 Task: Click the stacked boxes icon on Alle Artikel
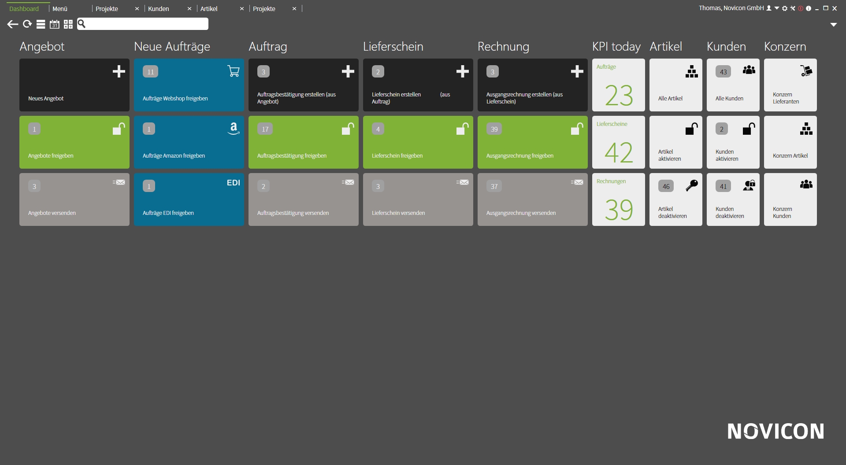(692, 71)
